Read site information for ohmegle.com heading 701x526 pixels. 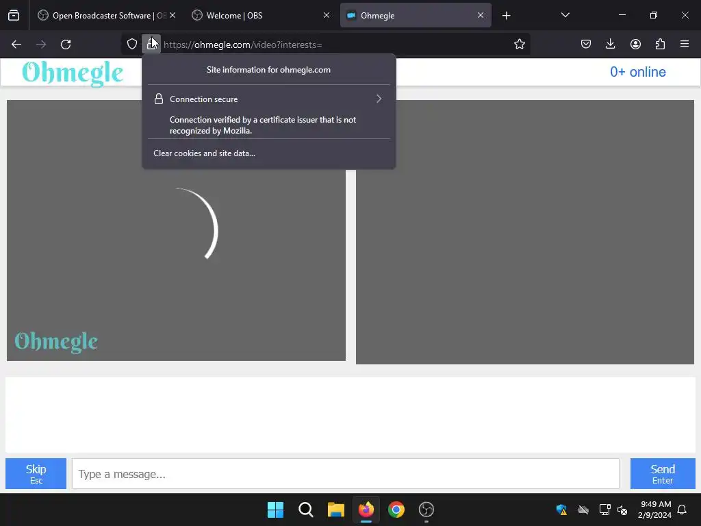[268, 70]
